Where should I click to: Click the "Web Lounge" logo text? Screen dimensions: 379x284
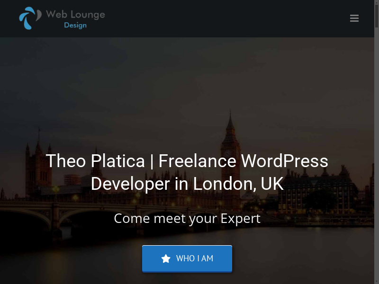click(75, 15)
